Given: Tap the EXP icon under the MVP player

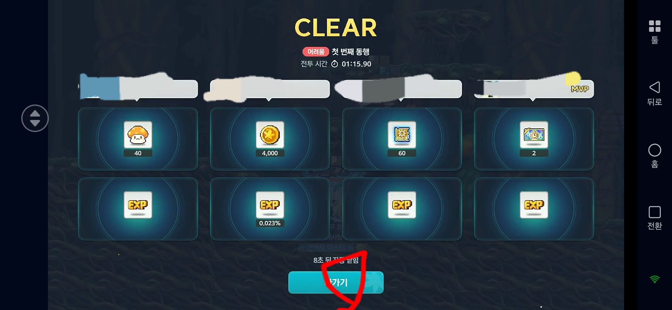Looking at the screenshot, I should coord(534,205).
